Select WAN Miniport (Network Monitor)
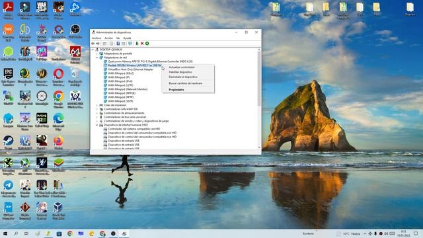Screen dimensions: 423x238 [128, 89]
